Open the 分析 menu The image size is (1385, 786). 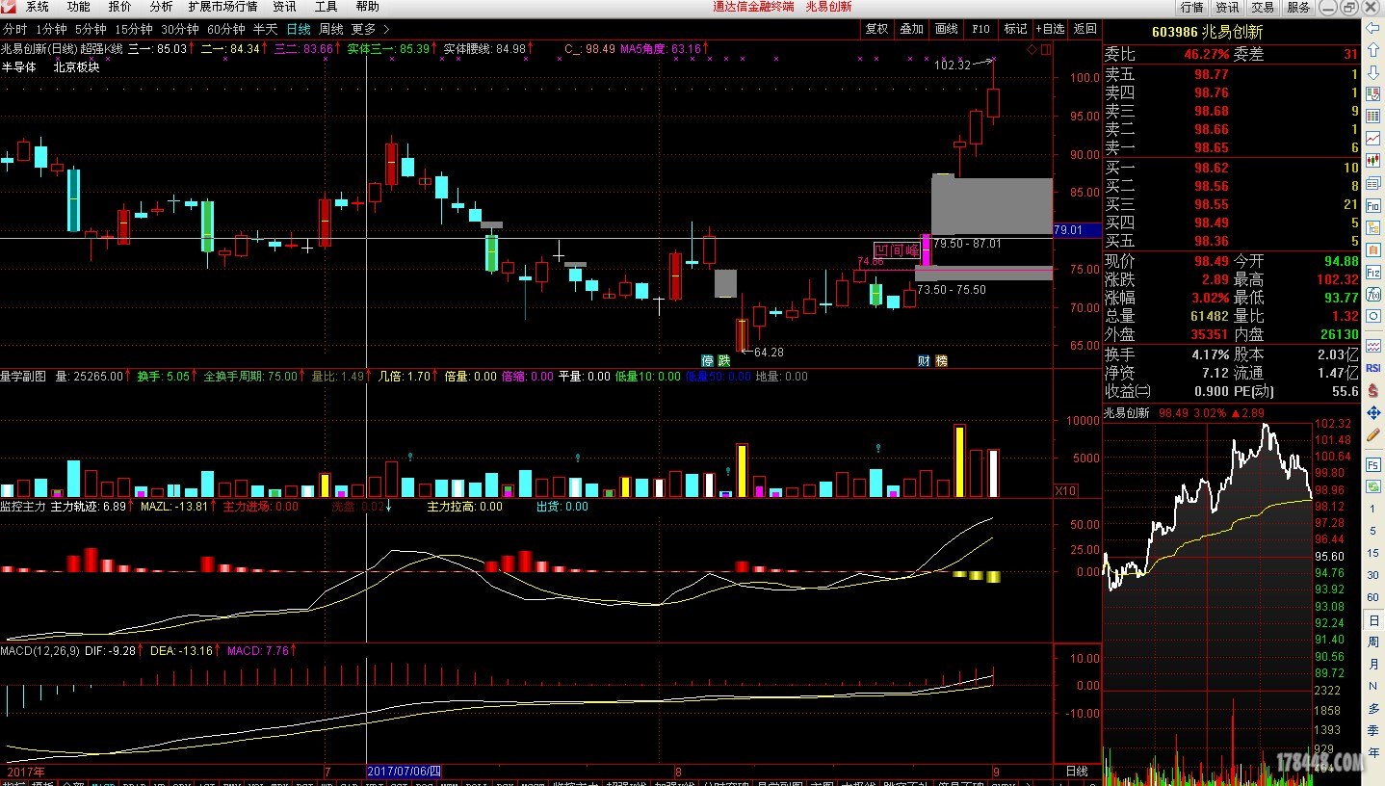tap(162, 7)
